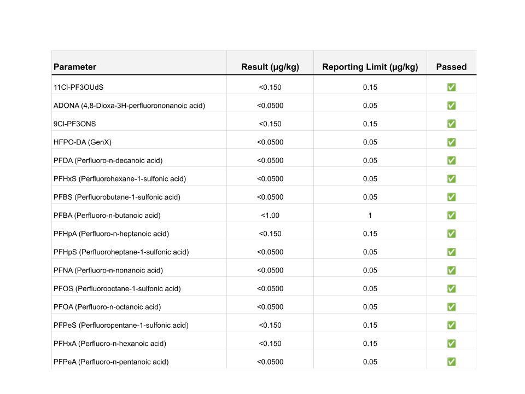
Task: Click the PFNA row passed checkbox
Action: pos(451,270)
